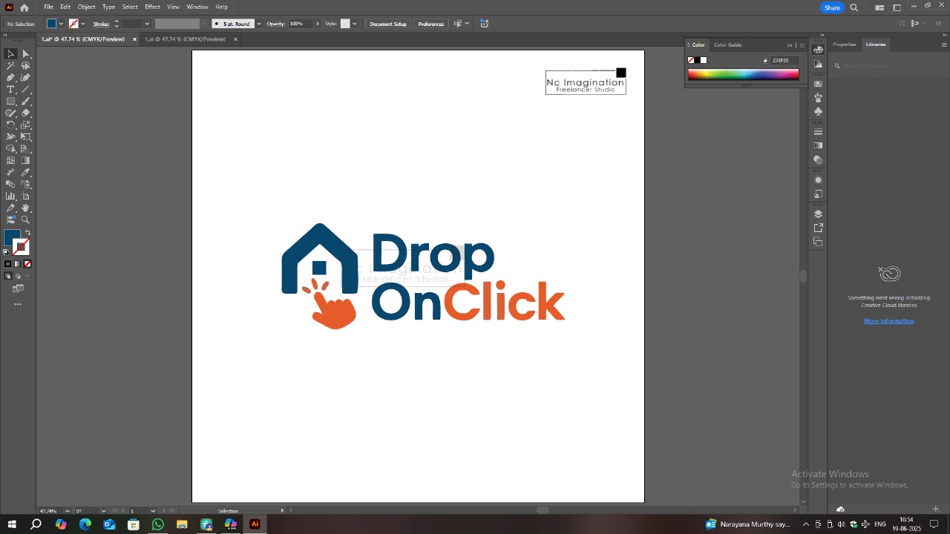Reset to default fill and stroke

pos(7,252)
